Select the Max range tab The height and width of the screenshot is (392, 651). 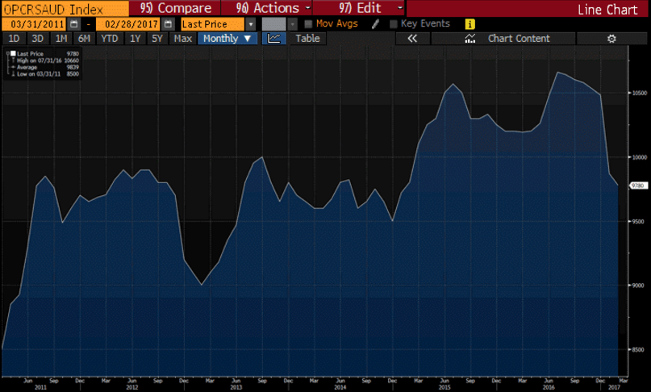tap(182, 39)
